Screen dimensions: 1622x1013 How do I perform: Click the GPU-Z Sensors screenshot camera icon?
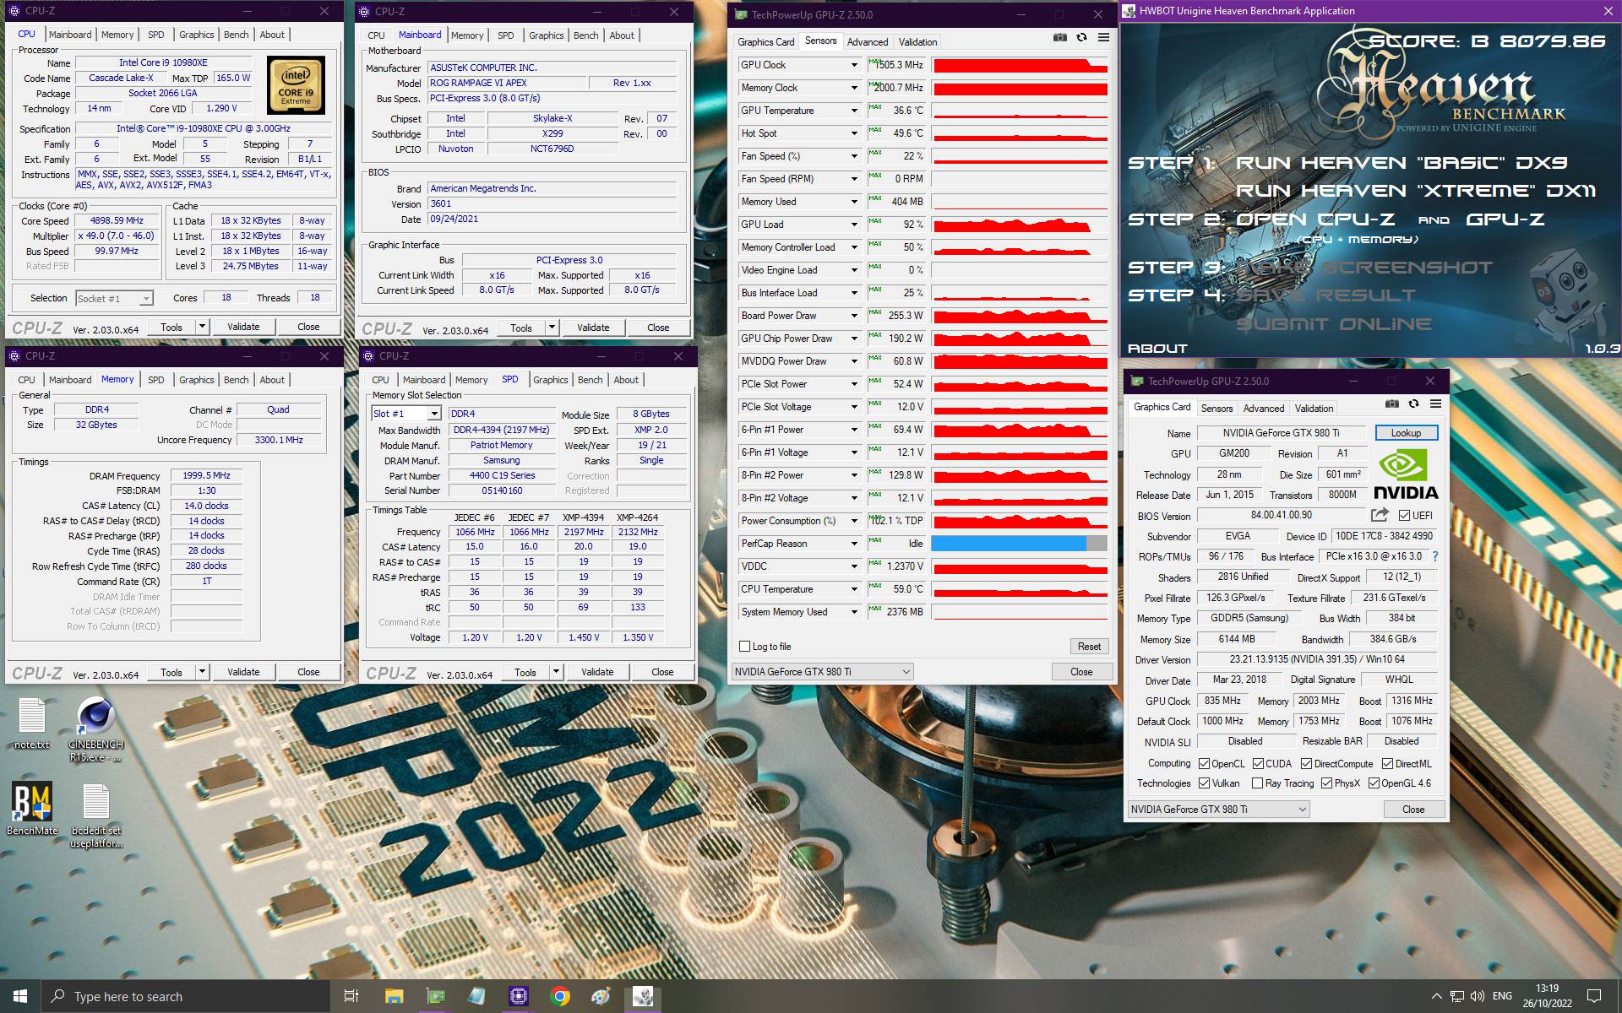pyautogui.click(x=1059, y=37)
